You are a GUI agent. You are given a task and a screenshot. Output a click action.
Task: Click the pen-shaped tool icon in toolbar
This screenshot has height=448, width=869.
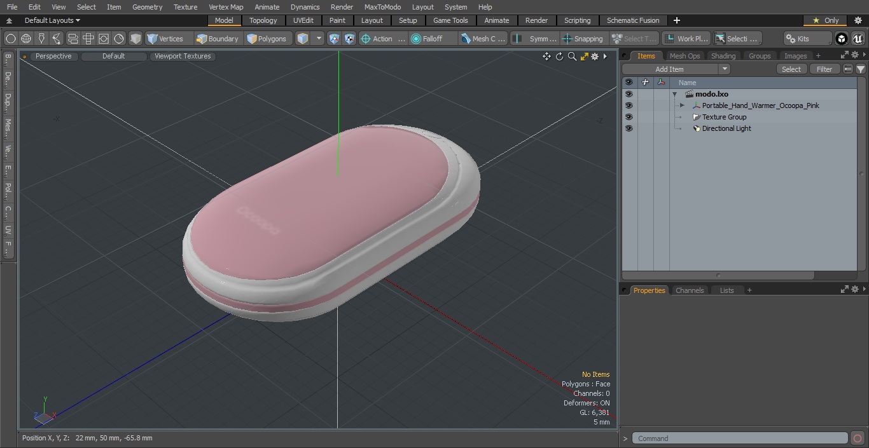pos(41,39)
